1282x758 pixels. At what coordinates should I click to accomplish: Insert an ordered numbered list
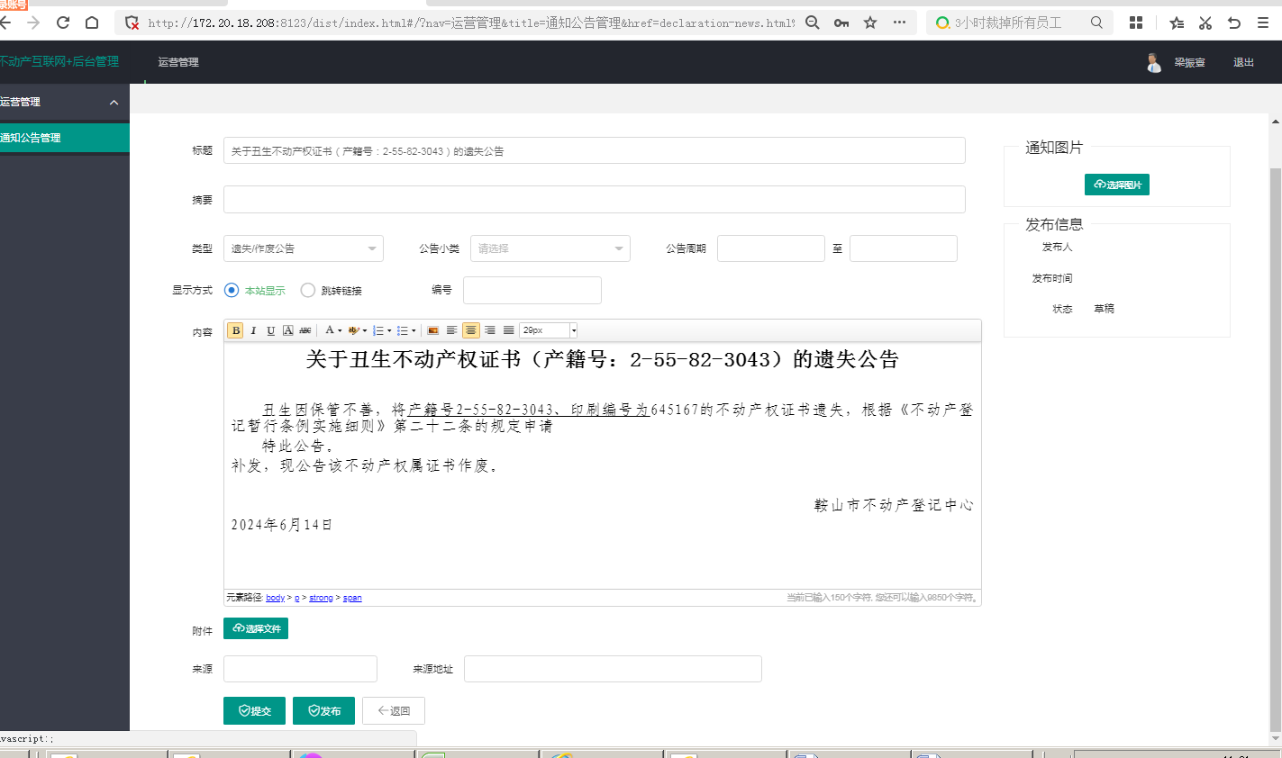pyautogui.click(x=378, y=330)
